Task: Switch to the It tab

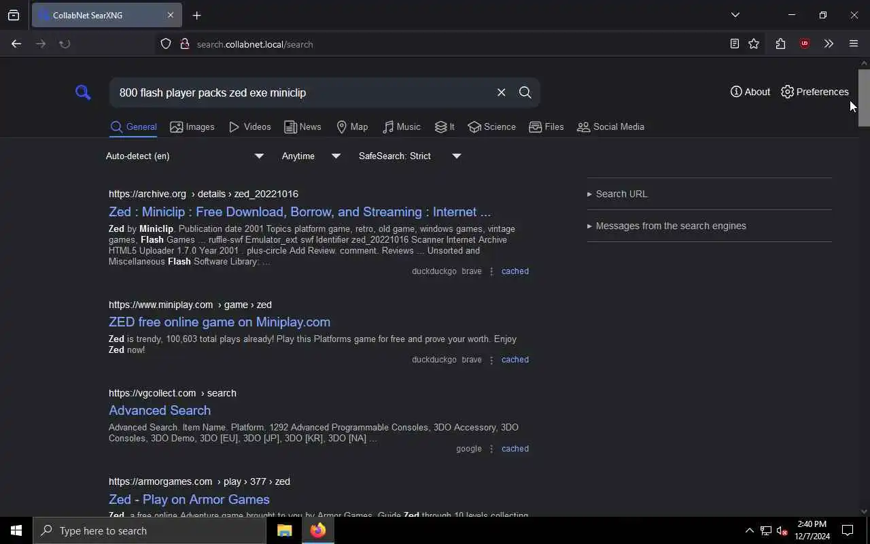Action: pos(445,126)
